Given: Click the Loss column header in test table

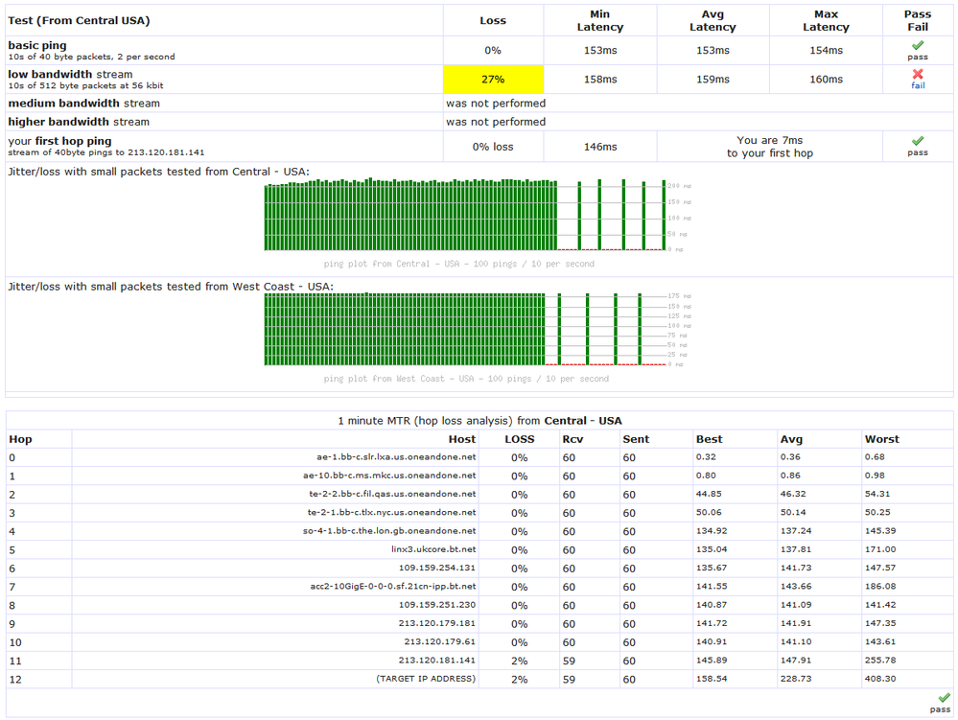Looking at the screenshot, I should pyautogui.click(x=493, y=20).
